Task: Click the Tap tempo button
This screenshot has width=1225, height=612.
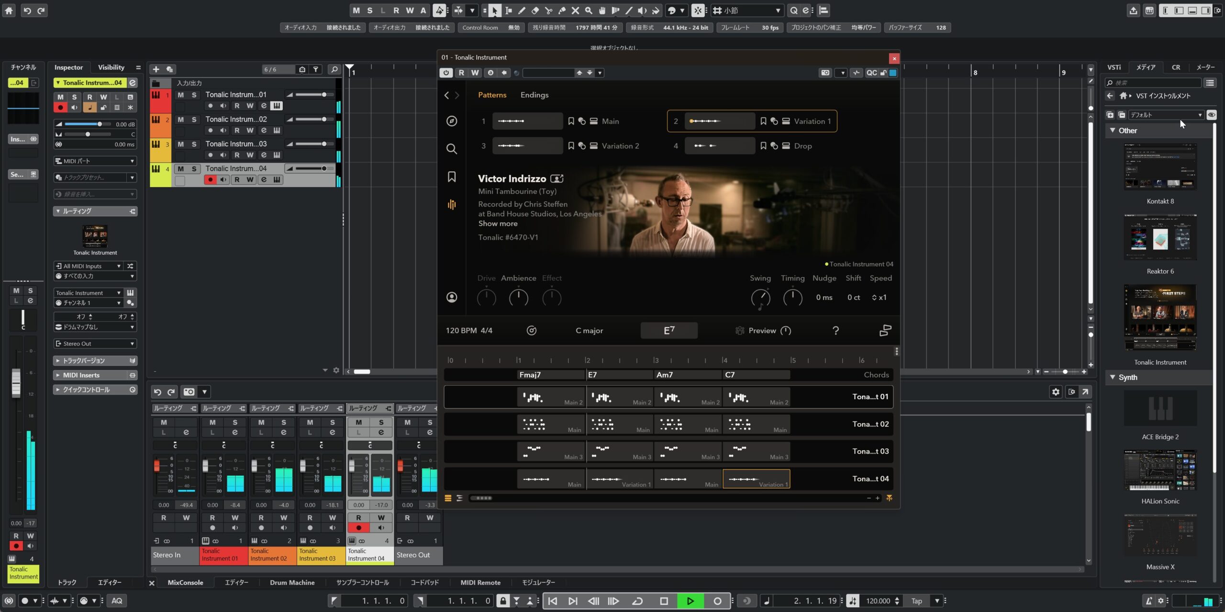Action: click(x=916, y=601)
